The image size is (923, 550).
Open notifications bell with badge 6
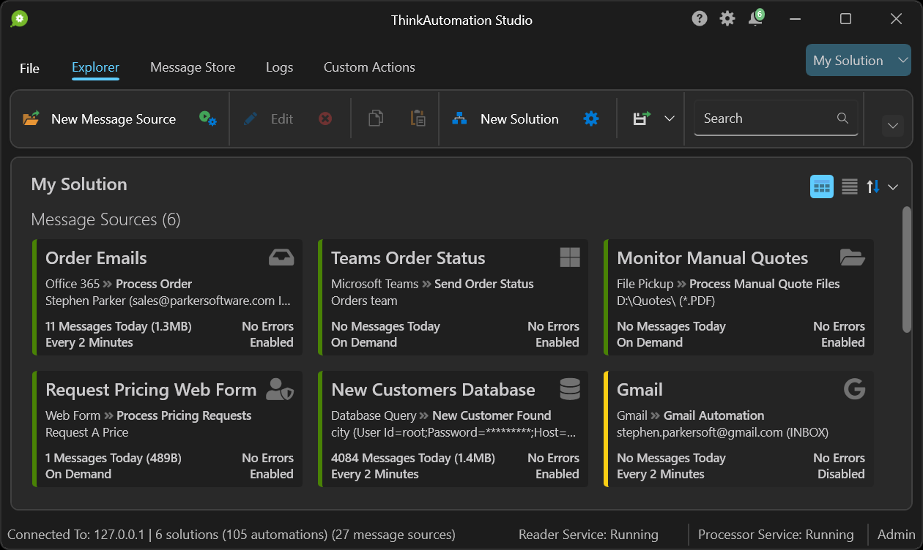click(x=755, y=18)
